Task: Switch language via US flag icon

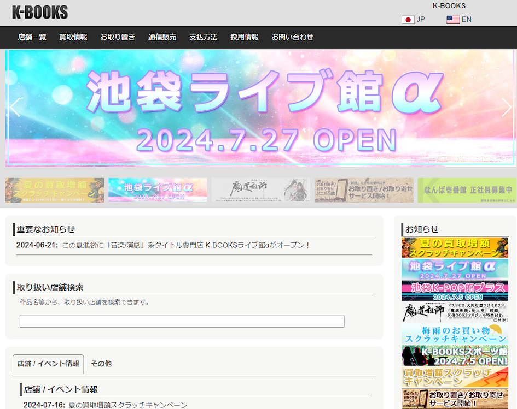Action: coord(453,20)
